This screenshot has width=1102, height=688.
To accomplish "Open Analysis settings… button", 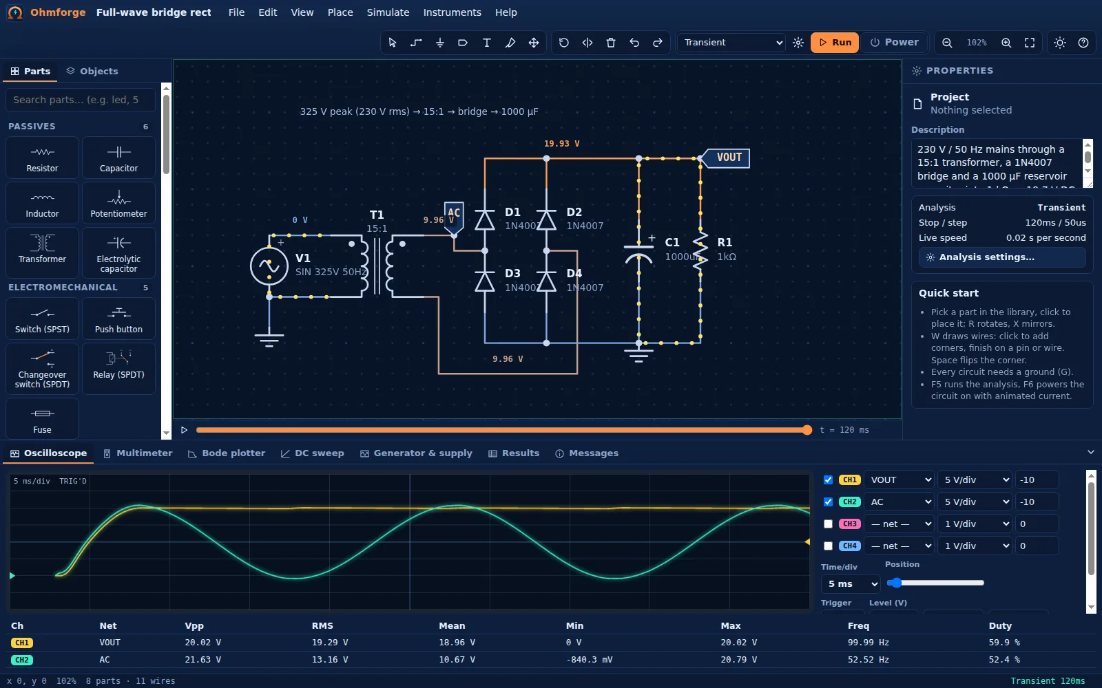I will pos(1002,257).
